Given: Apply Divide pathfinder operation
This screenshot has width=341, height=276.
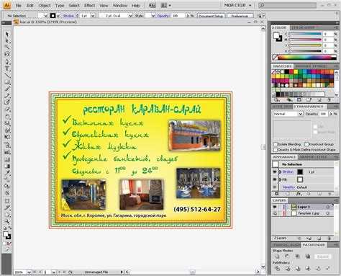Looking at the screenshot, I should 277,268.
